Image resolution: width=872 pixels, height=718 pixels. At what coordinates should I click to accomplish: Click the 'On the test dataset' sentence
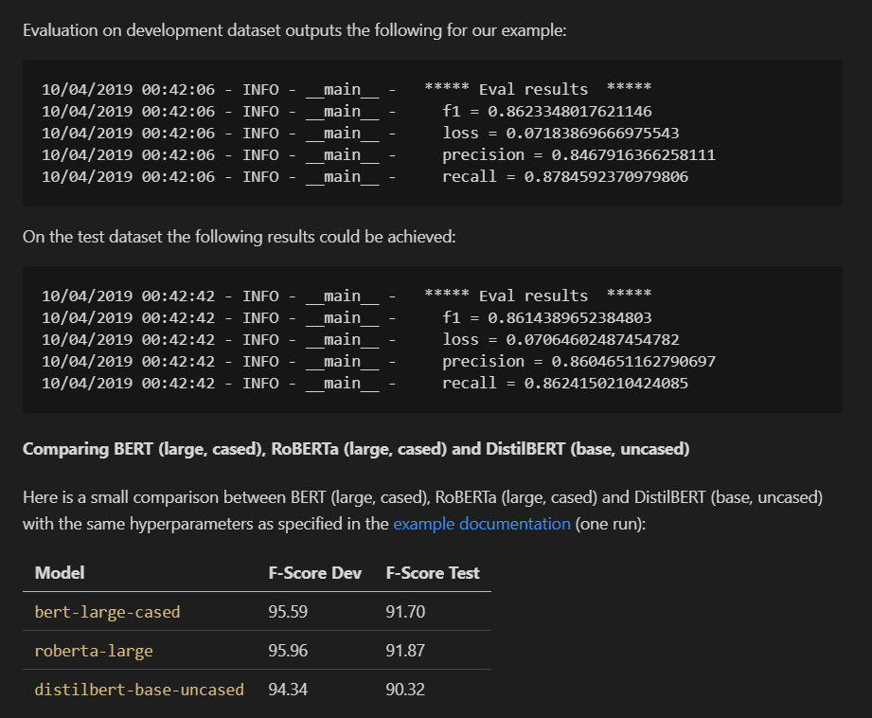(240, 237)
